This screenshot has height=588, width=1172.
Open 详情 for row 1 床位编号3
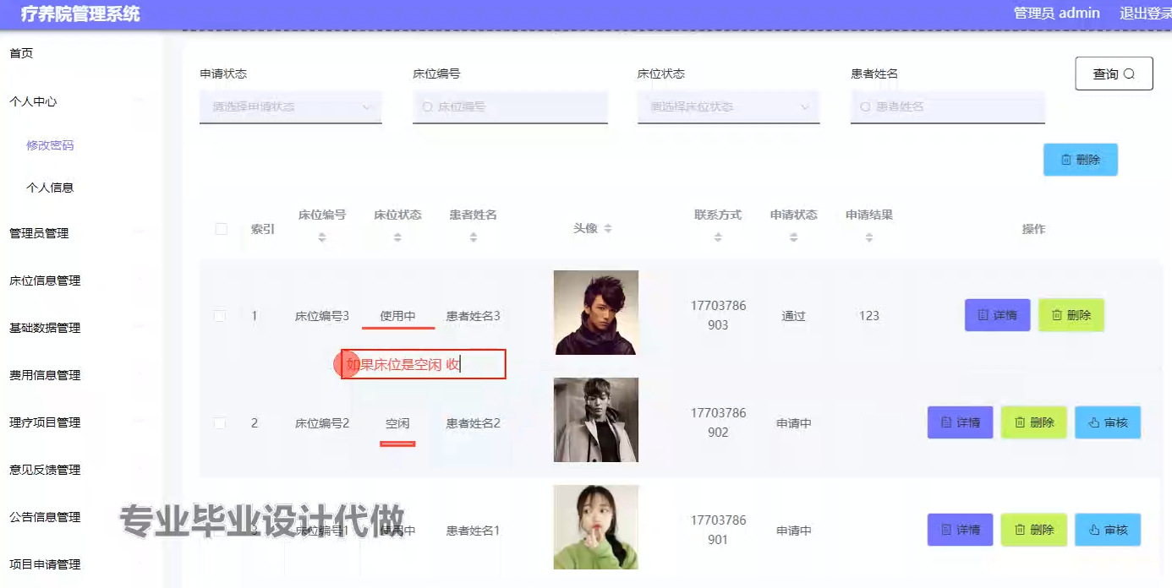997,315
